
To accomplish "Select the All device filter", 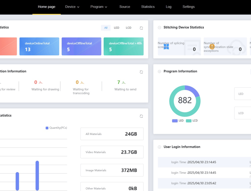I will click(106, 28).
